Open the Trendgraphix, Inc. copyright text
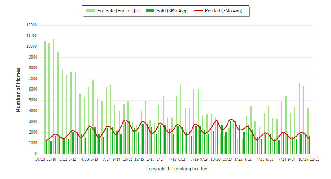This screenshot has height=179, width=331. 177,169
